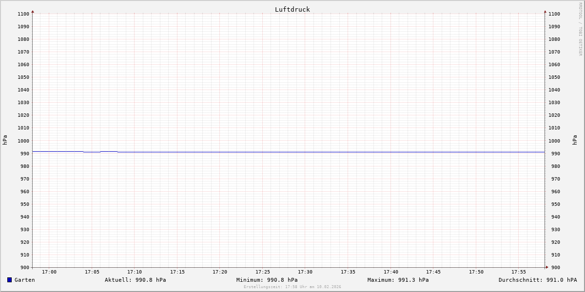
Task: Click the Maximum: 991.3 hPa value
Action: click(398, 280)
